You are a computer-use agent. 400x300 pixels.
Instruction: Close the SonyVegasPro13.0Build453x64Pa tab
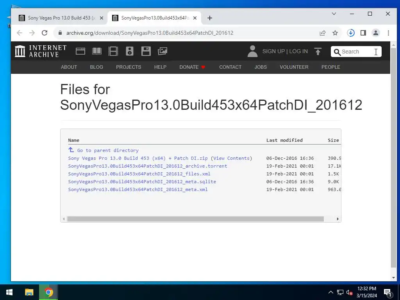point(195,18)
